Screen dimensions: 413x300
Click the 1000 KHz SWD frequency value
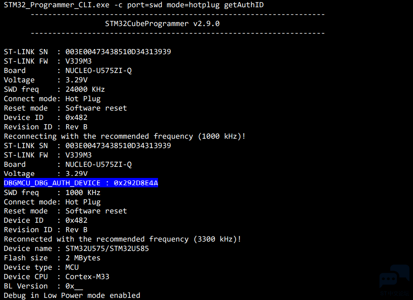coord(83,192)
